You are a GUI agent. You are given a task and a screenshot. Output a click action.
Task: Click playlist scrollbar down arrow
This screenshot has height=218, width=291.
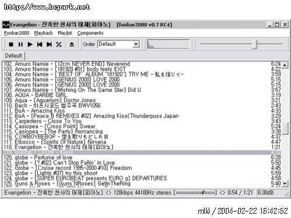coord(285,183)
